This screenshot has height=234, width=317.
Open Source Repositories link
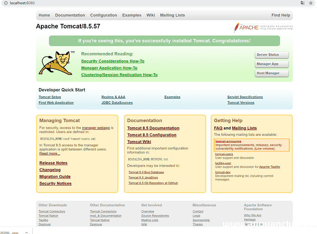(x=155, y=216)
